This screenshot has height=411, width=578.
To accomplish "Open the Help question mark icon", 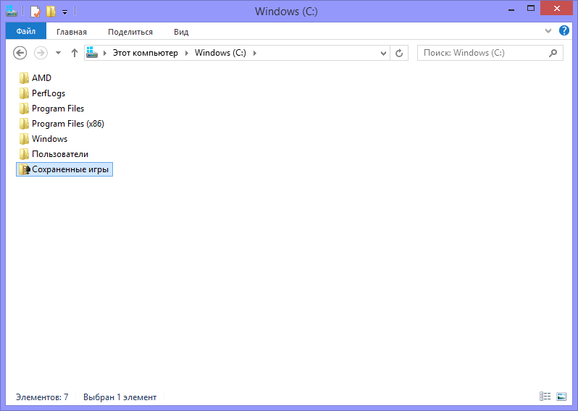I will click(564, 30).
